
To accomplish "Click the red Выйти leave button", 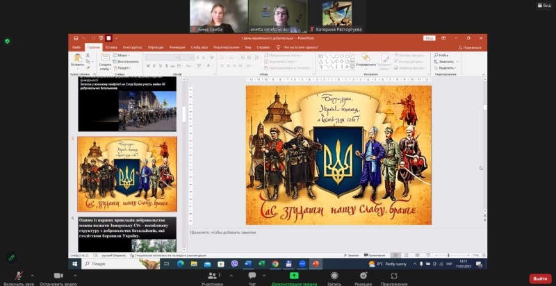I will (x=540, y=278).
